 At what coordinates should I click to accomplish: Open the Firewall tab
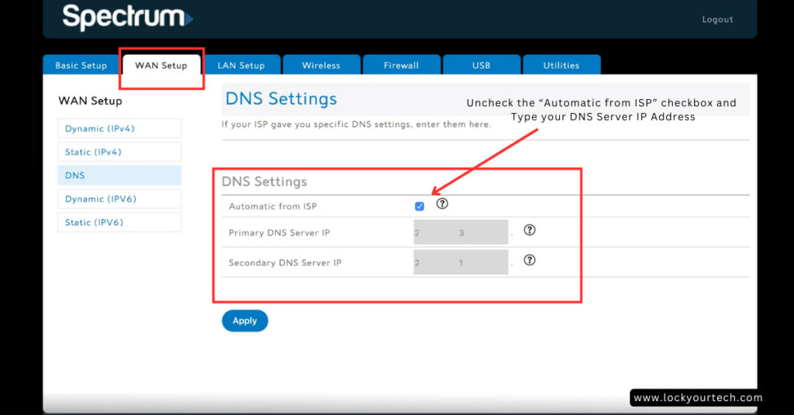pyautogui.click(x=401, y=65)
